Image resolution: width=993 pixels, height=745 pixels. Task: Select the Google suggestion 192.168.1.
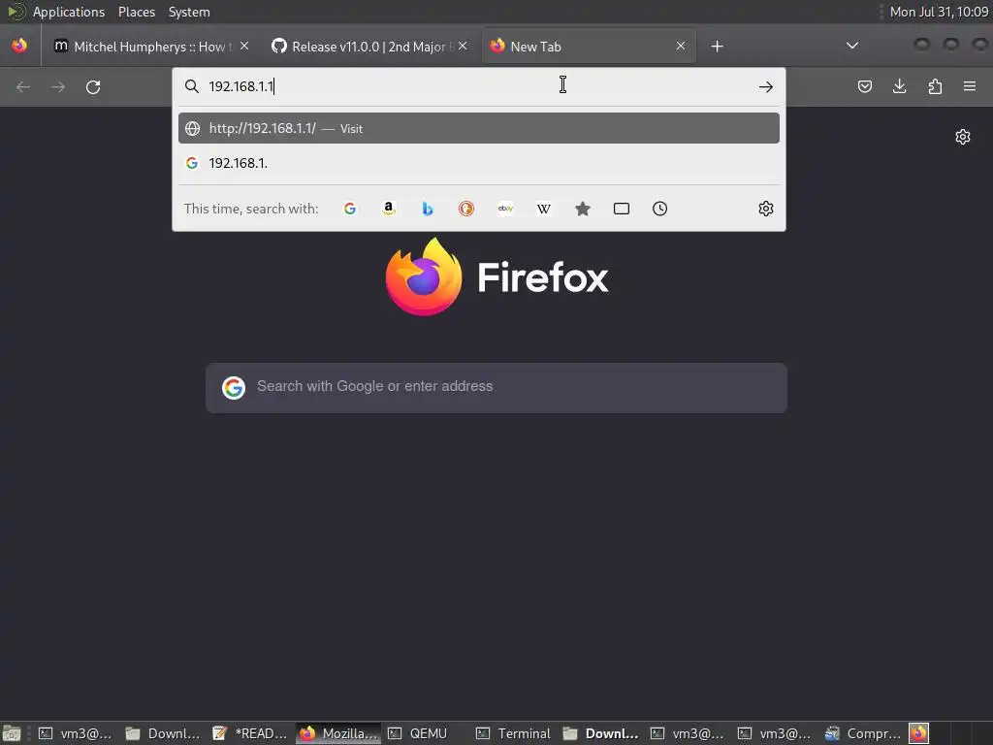(x=479, y=163)
